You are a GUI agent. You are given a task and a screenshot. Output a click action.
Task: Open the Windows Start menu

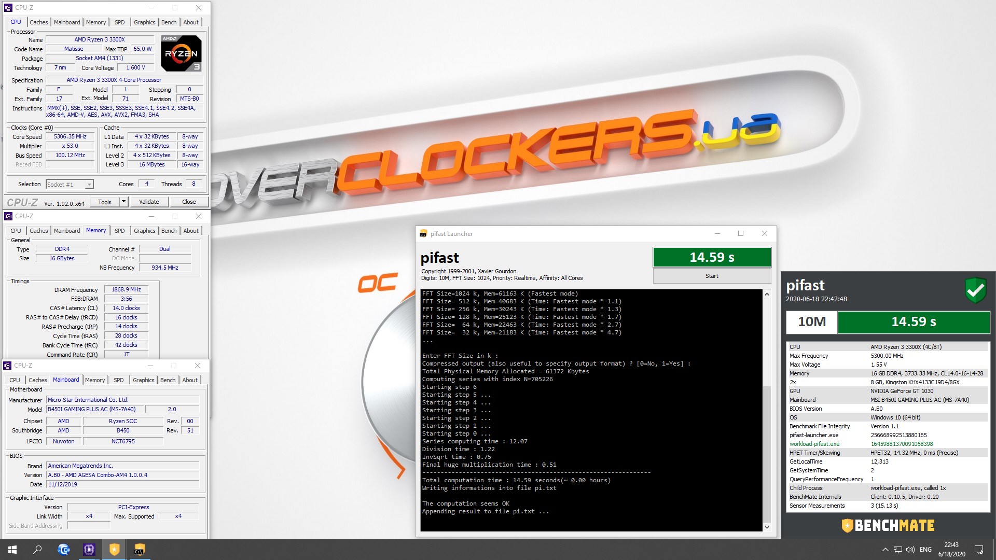pos(12,550)
